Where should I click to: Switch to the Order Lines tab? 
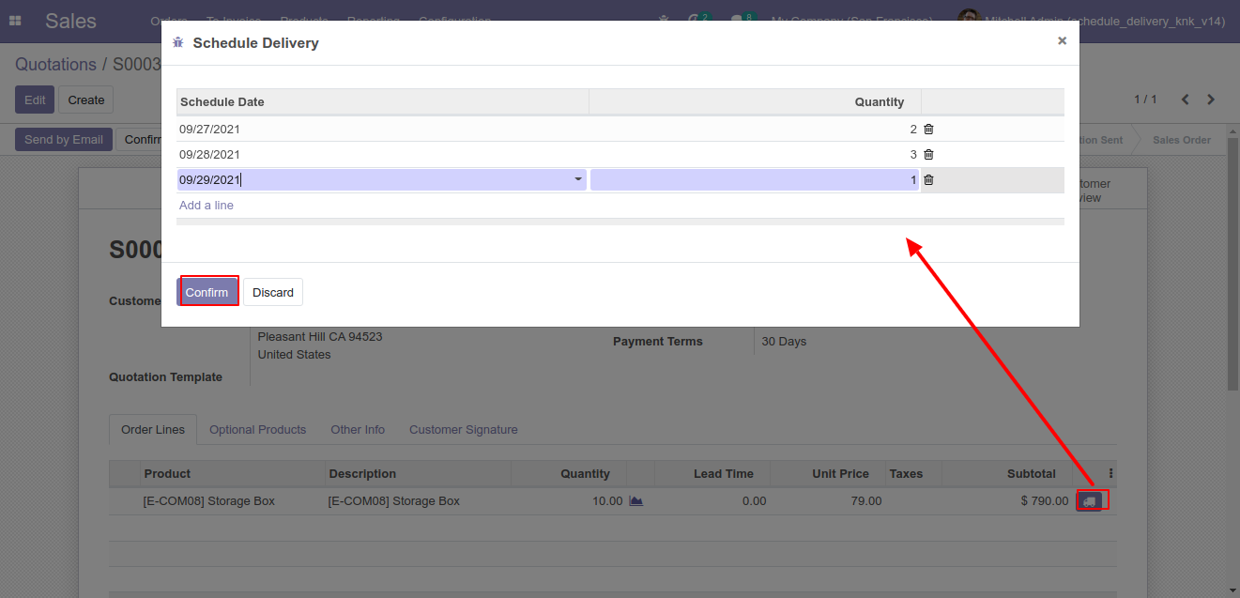point(153,430)
